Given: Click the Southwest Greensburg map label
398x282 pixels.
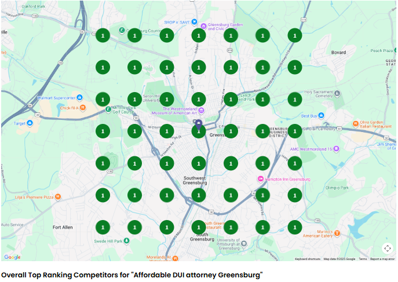Looking at the screenshot, I should click(x=195, y=180).
